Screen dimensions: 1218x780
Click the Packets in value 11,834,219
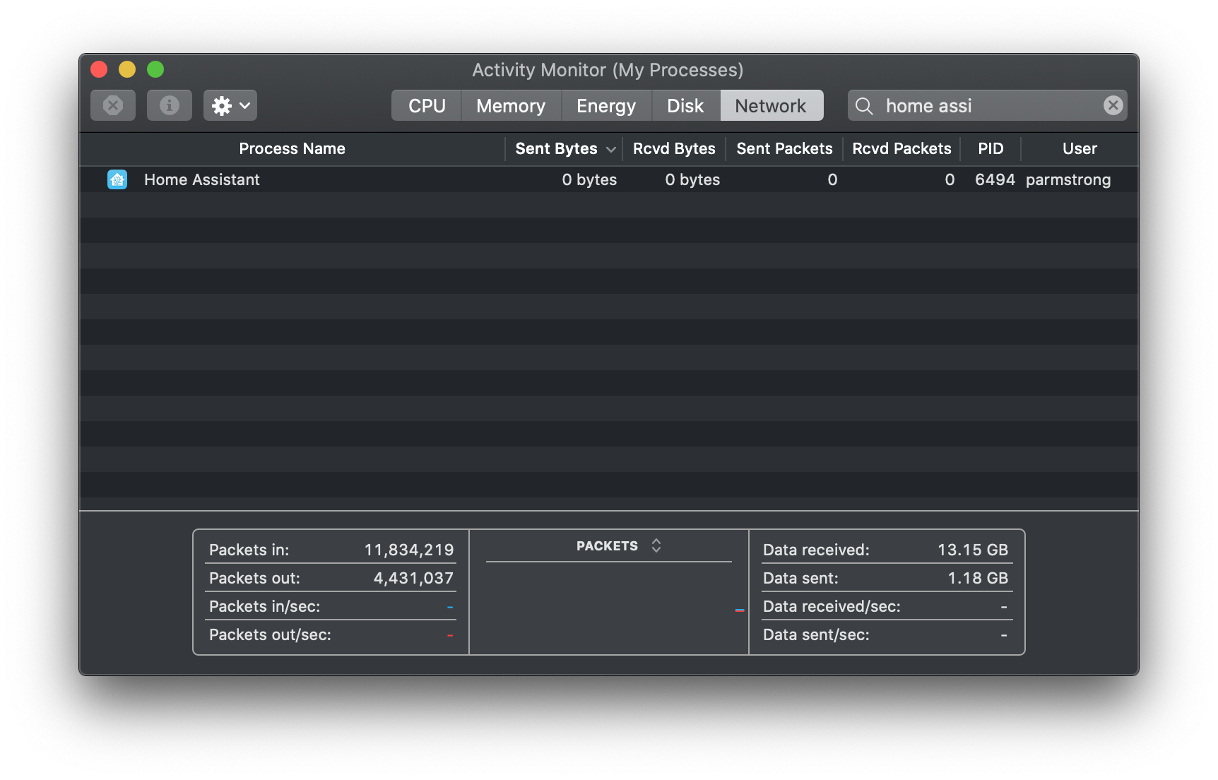tap(409, 550)
